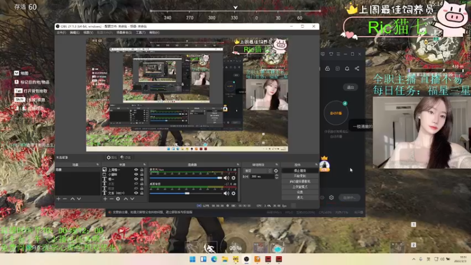The image size is (471, 265).
Task: Decrease transition duration with the stepper down arrow
Action: coord(277,178)
